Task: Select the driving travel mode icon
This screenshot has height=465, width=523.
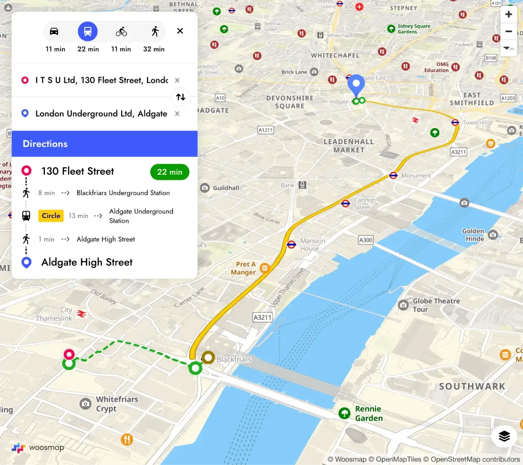Action: 54,31
